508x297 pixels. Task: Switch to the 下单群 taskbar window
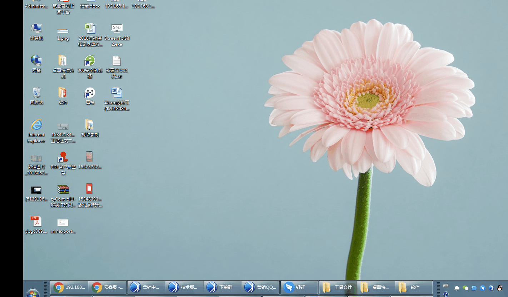click(222, 287)
